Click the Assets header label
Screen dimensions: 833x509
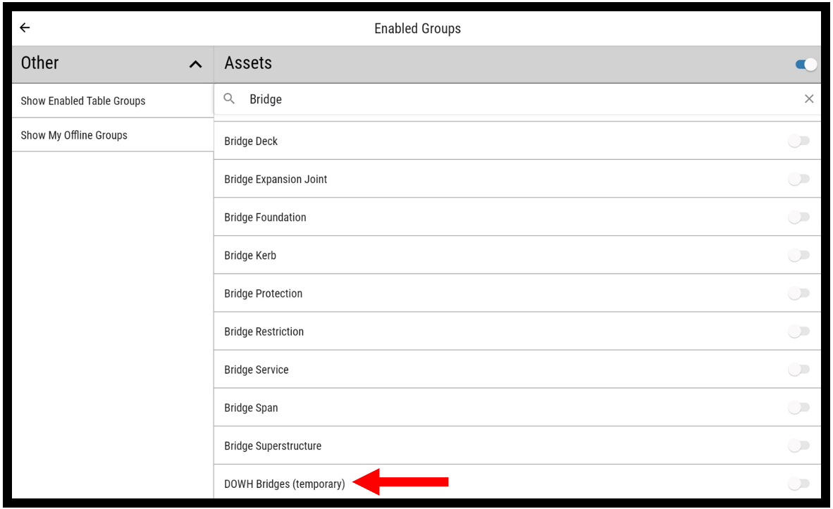(x=248, y=63)
